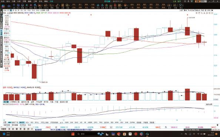220x137 pixels.
Task: Switch to the KDJ indicator tab
Action: tap(27, 123)
